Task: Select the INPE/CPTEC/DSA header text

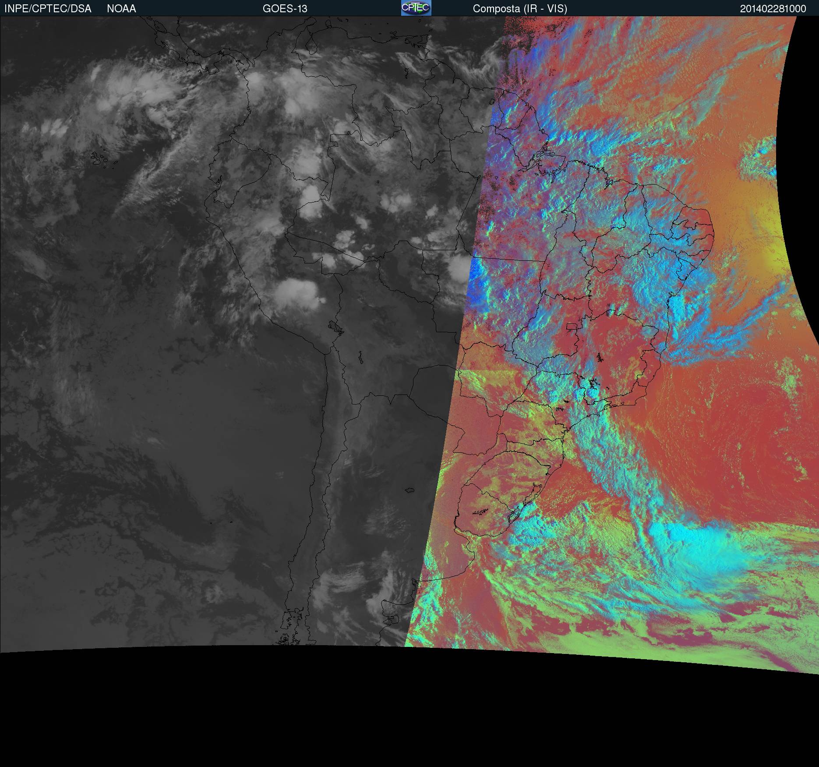Action: [x=48, y=9]
